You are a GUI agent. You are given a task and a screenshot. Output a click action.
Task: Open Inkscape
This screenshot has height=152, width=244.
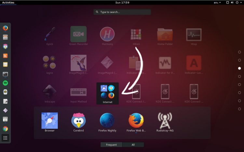49,94
